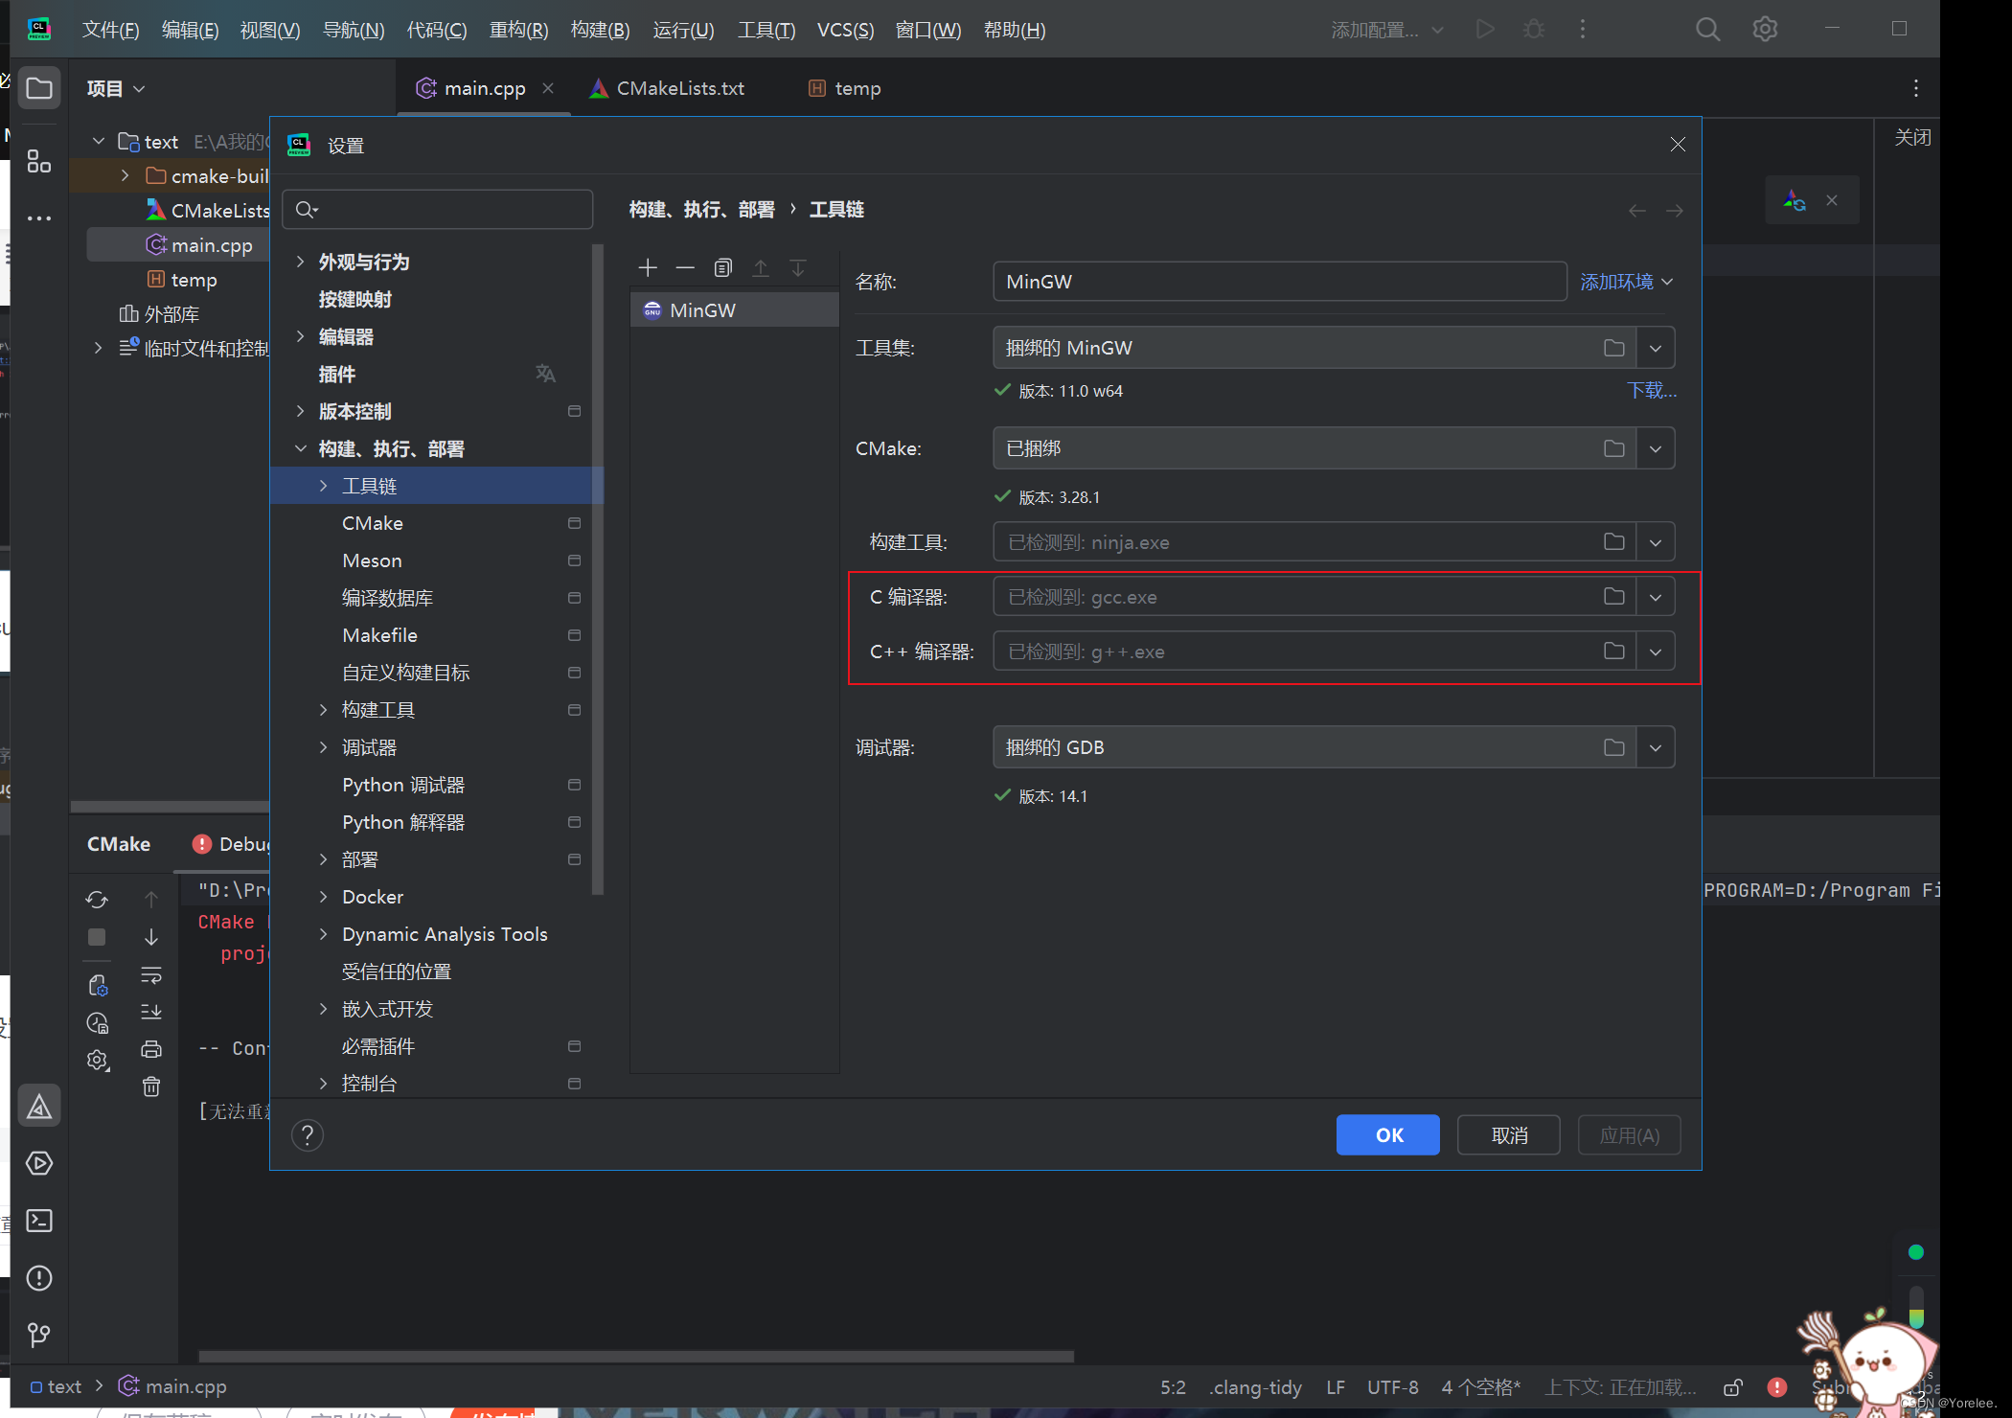Screen dimensions: 2012x1418
Task: Click Search Everywhere magnifier icon
Action: click(1708, 30)
